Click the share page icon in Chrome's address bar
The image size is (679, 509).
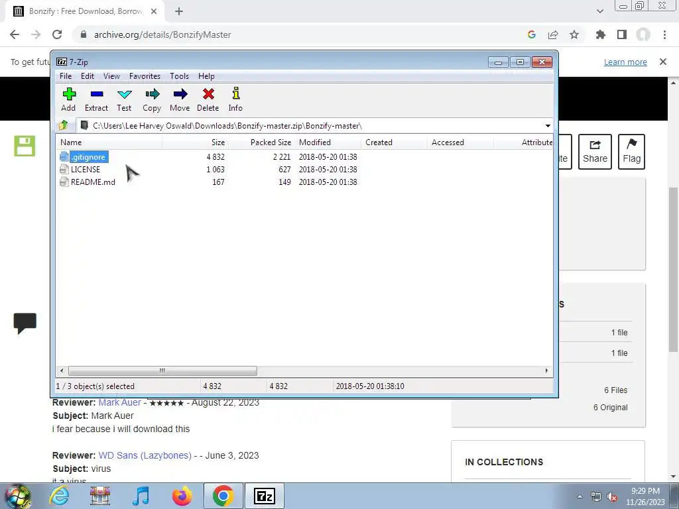point(553,34)
